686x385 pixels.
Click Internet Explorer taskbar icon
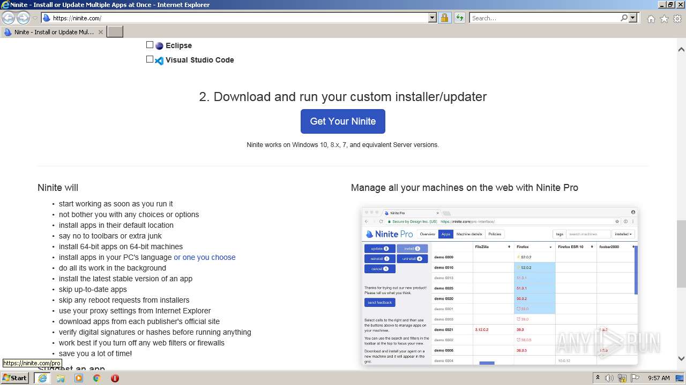(x=42, y=378)
